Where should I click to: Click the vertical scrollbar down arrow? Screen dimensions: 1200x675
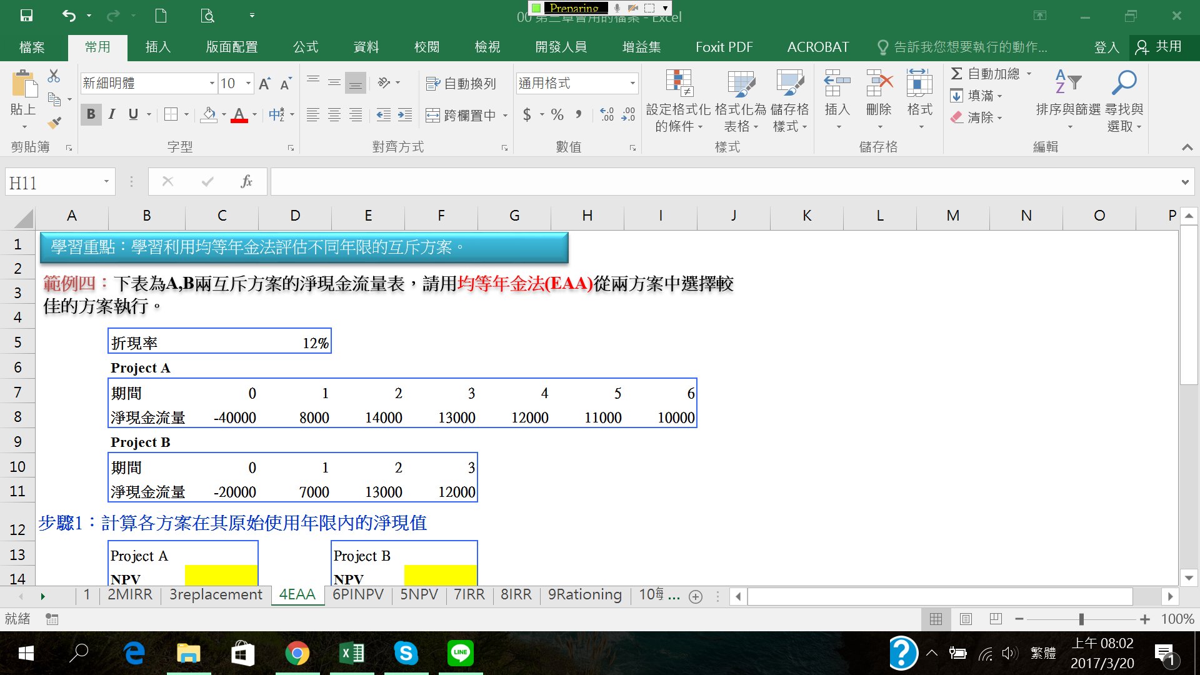point(1188,578)
